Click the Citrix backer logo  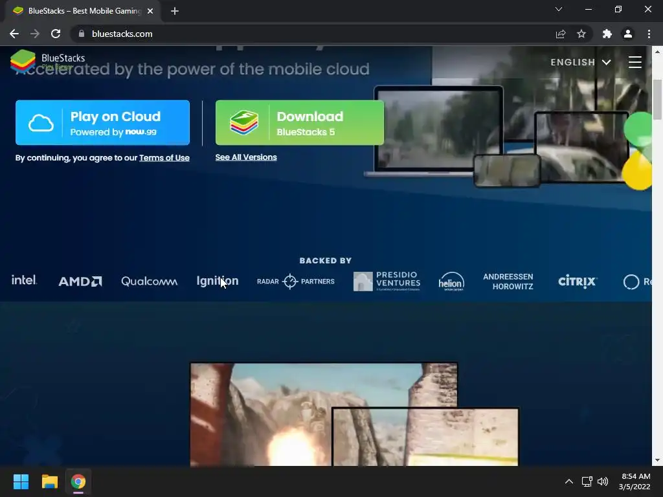577,282
